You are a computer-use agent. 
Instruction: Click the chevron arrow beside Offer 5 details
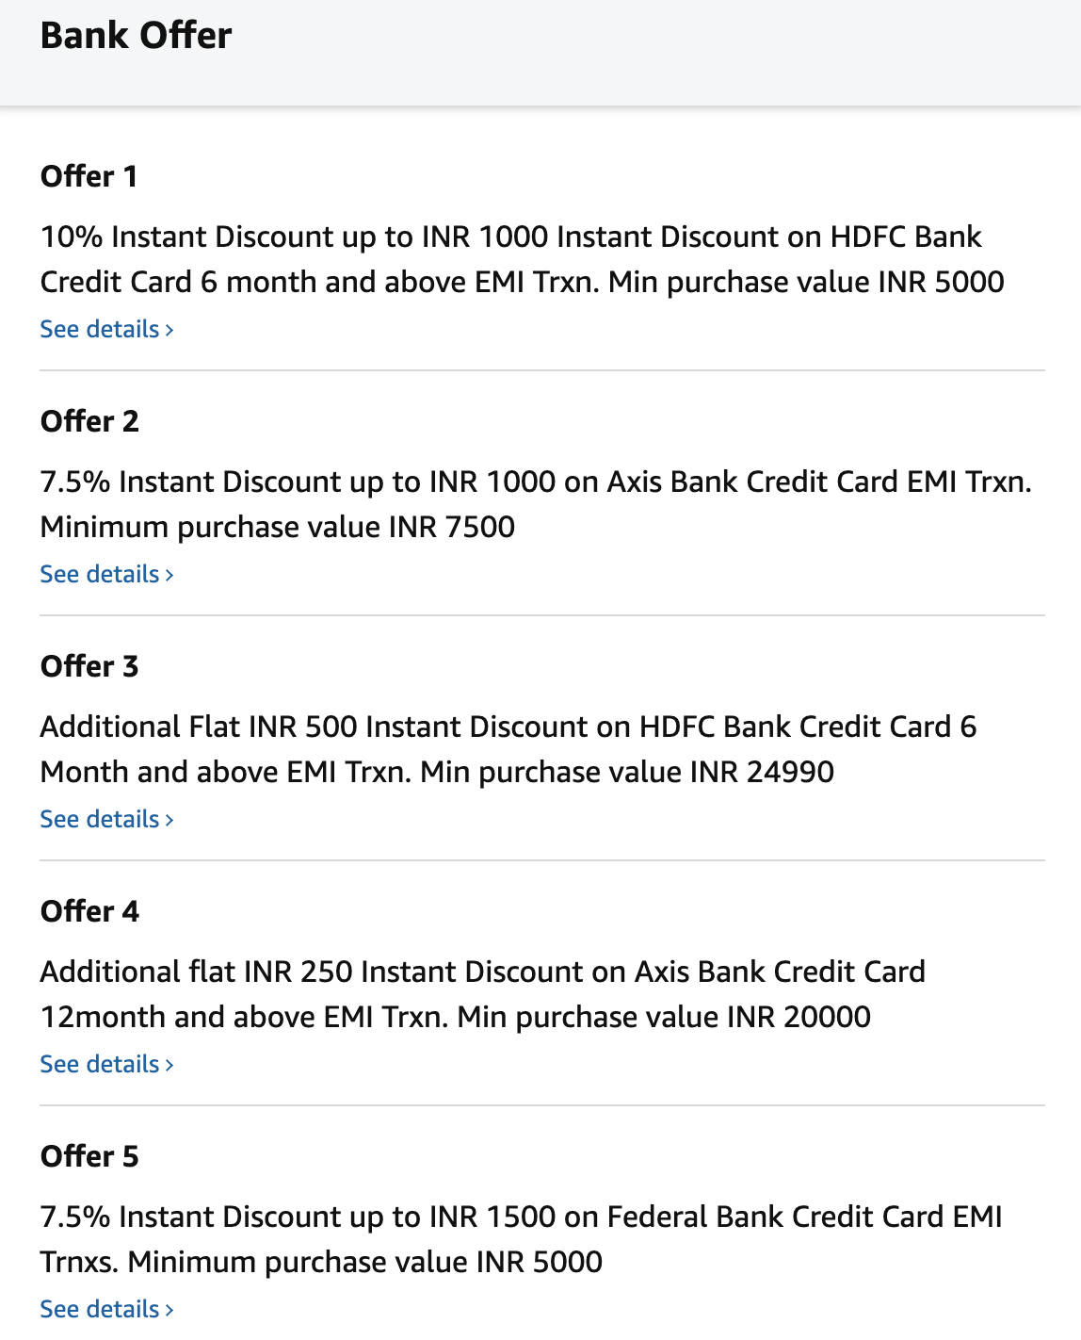pyautogui.click(x=169, y=1310)
